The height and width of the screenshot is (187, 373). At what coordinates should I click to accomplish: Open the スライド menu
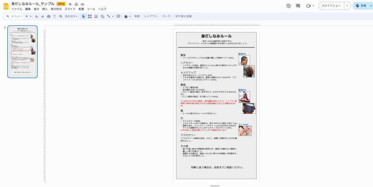70,9
